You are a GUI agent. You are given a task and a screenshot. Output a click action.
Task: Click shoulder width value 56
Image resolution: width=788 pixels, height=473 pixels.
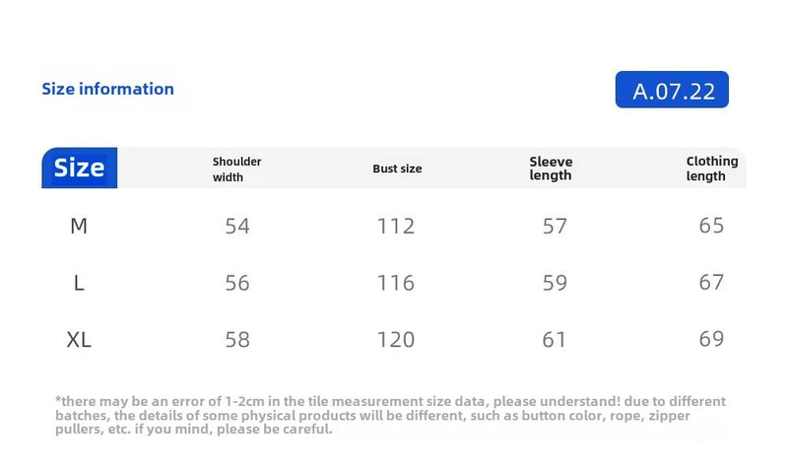click(237, 283)
